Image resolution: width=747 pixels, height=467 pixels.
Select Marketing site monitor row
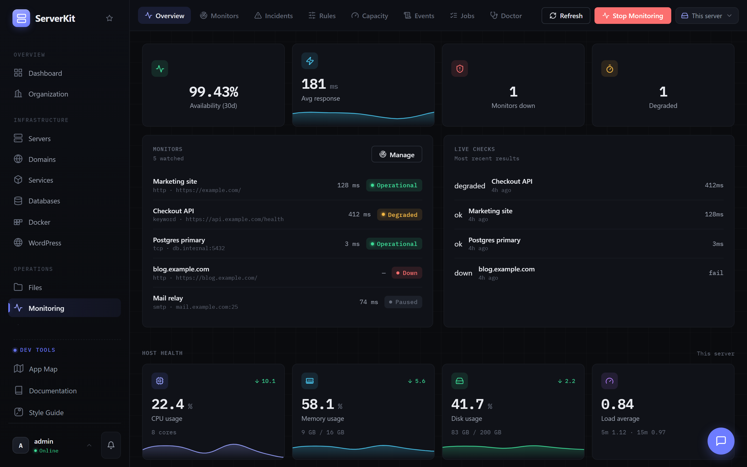click(x=287, y=185)
